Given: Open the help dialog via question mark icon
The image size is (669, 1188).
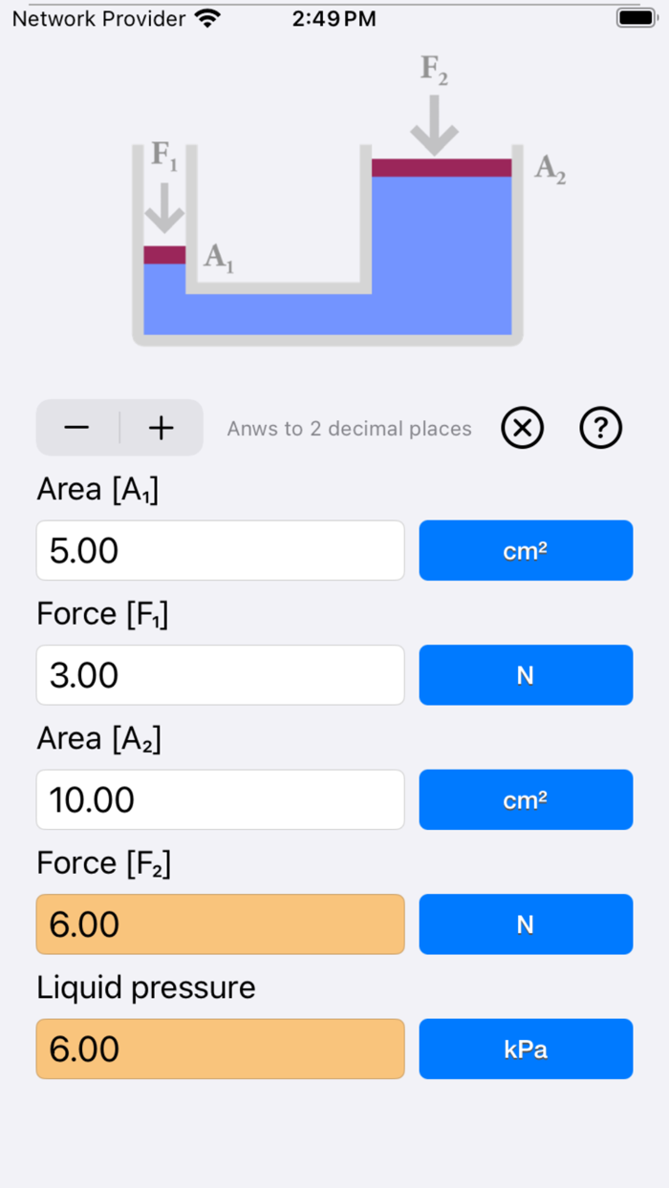Looking at the screenshot, I should [600, 428].
